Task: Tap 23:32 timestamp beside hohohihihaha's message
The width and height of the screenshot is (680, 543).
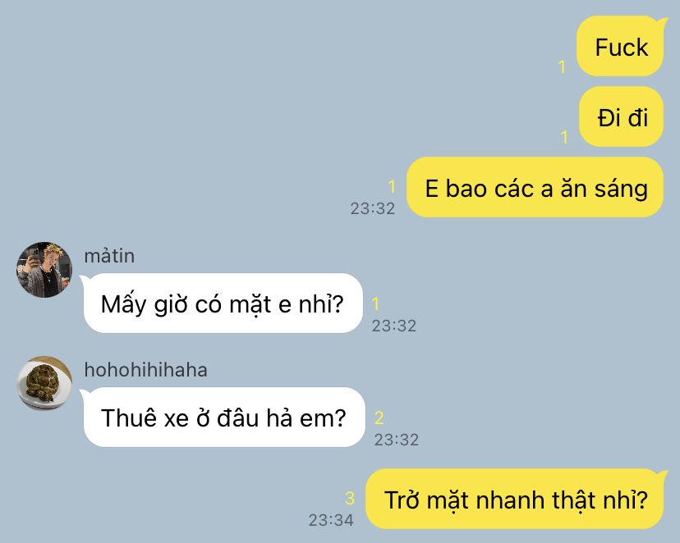Action: click(397, 440)
